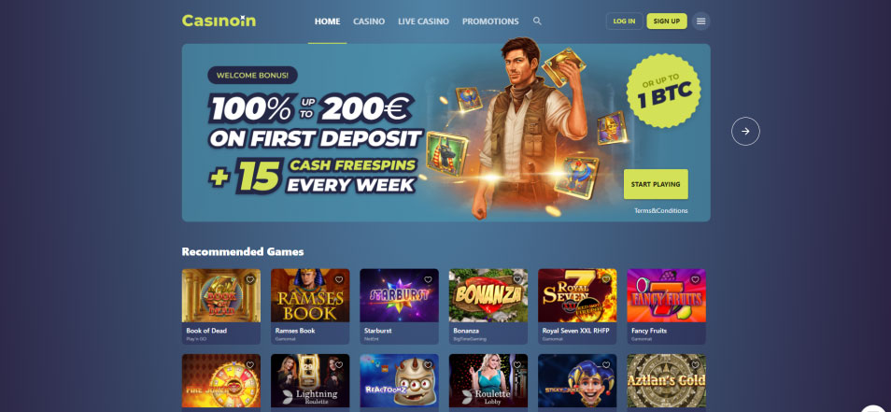The height and width of the screenshot is (412, 891).
Task: Open Terms&Conditions link on banner
Action: point(661,211)
